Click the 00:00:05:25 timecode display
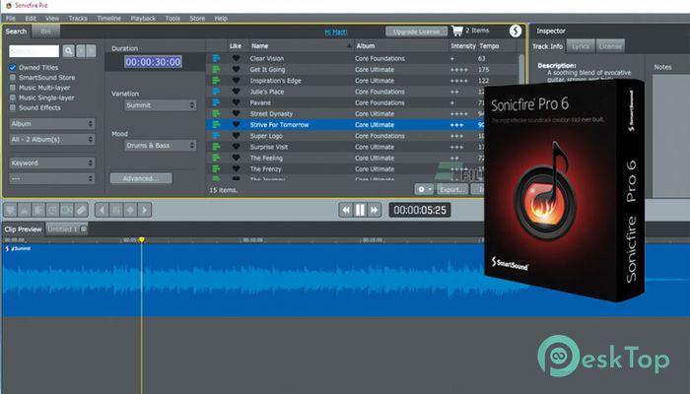The height and width of the screenshot is (394, 690). pyautogui.click(x=420, y=210)
